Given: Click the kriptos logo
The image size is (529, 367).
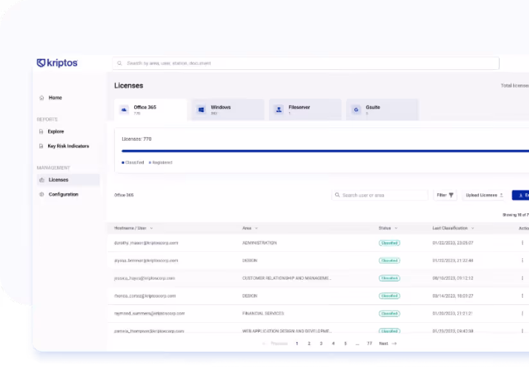Looking at the screenshot, I should pos(57,63).
